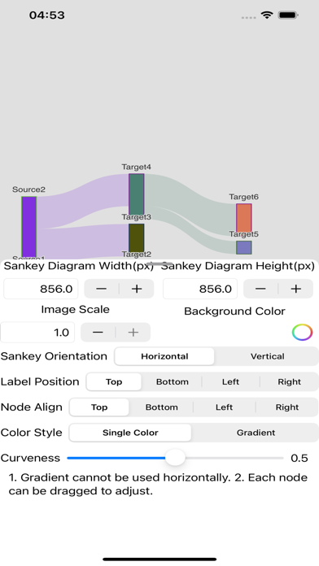Choose Single Color style

[130, 433]
